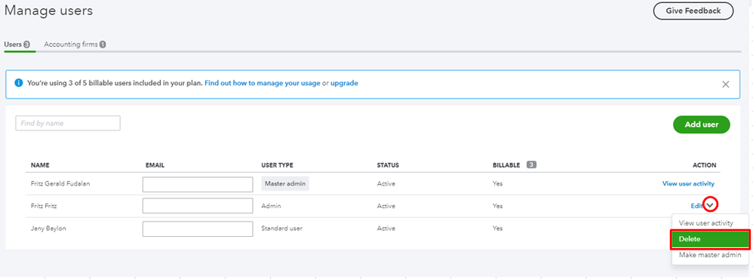The image size is (753, 279).
Task: Click the billable count badge showing 3
Action: pos(531,164)
